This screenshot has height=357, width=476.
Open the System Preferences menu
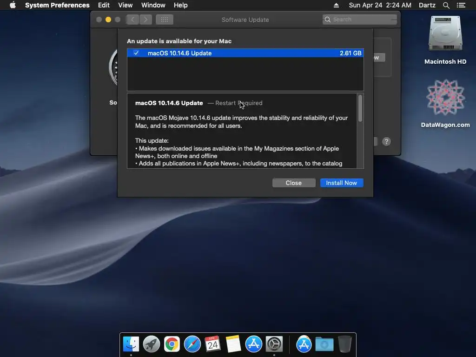point(57,5)
